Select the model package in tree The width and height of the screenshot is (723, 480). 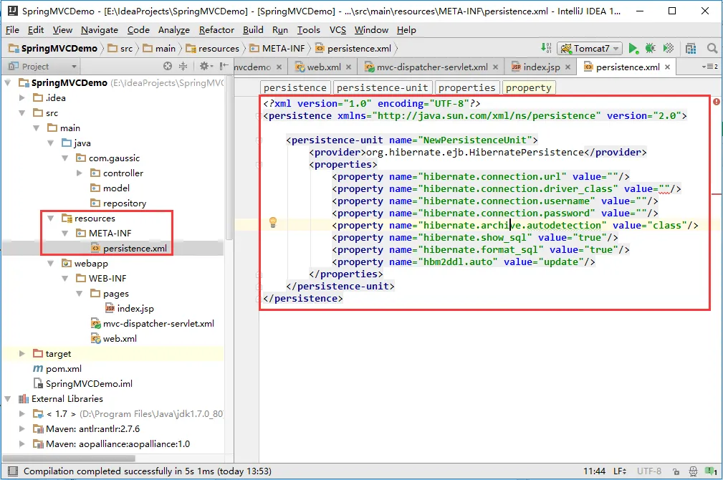coord(110,188)
